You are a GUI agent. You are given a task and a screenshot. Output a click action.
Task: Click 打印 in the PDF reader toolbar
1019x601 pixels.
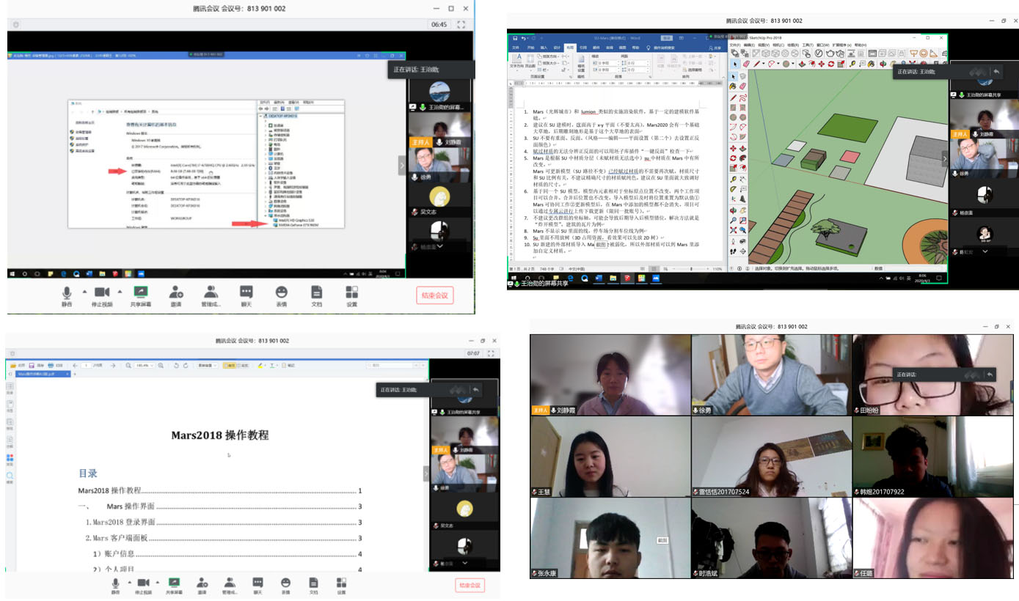click(x=55, y=365)
